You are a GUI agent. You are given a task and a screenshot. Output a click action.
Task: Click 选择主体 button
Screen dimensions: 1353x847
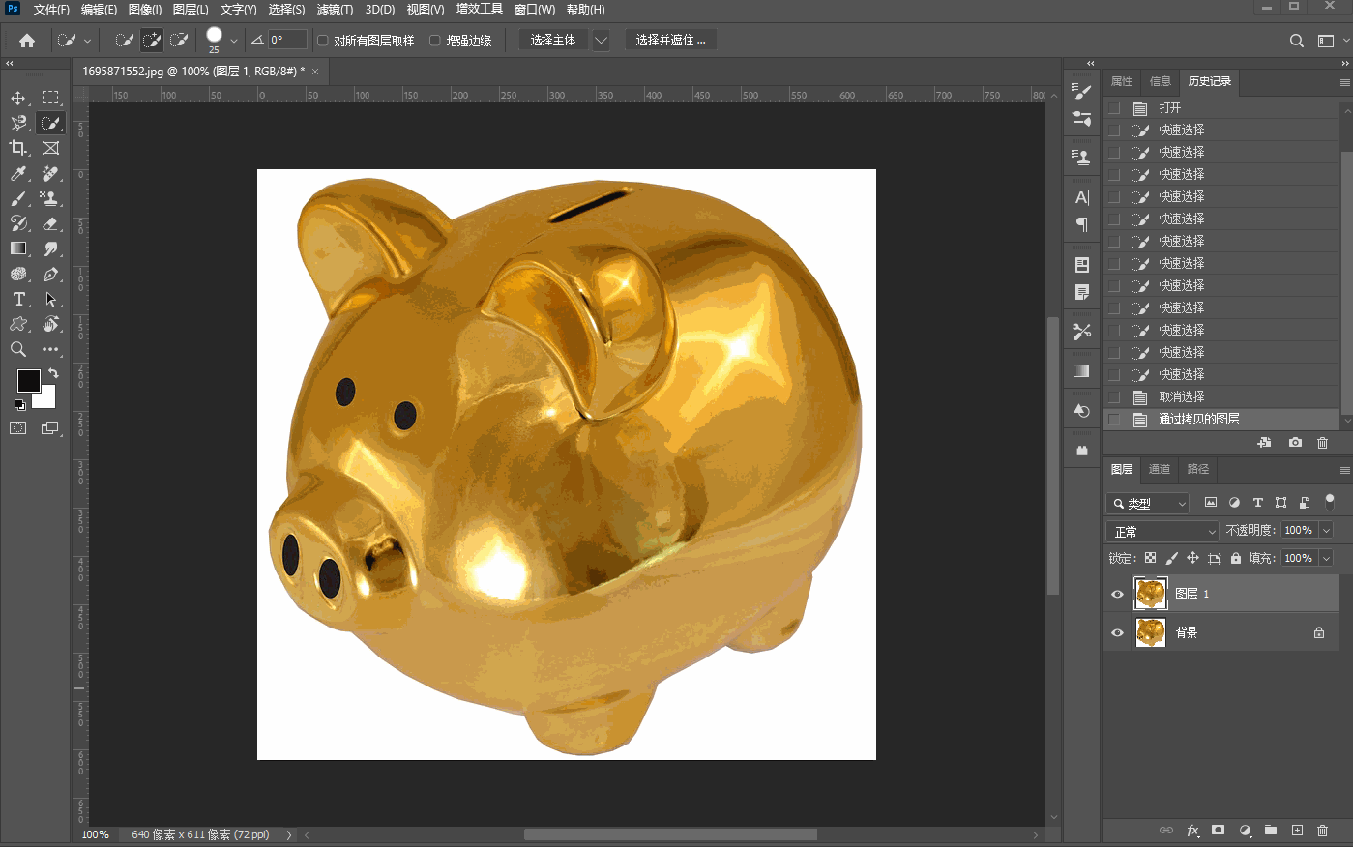click(553, 41)
